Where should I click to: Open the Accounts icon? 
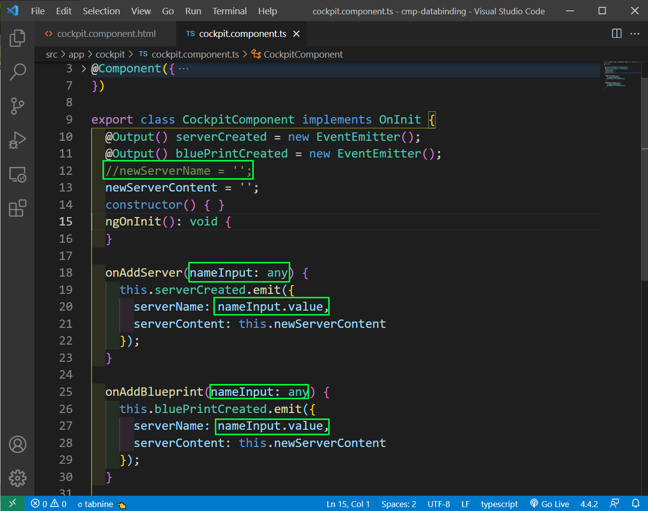click(x=17, y=445)
